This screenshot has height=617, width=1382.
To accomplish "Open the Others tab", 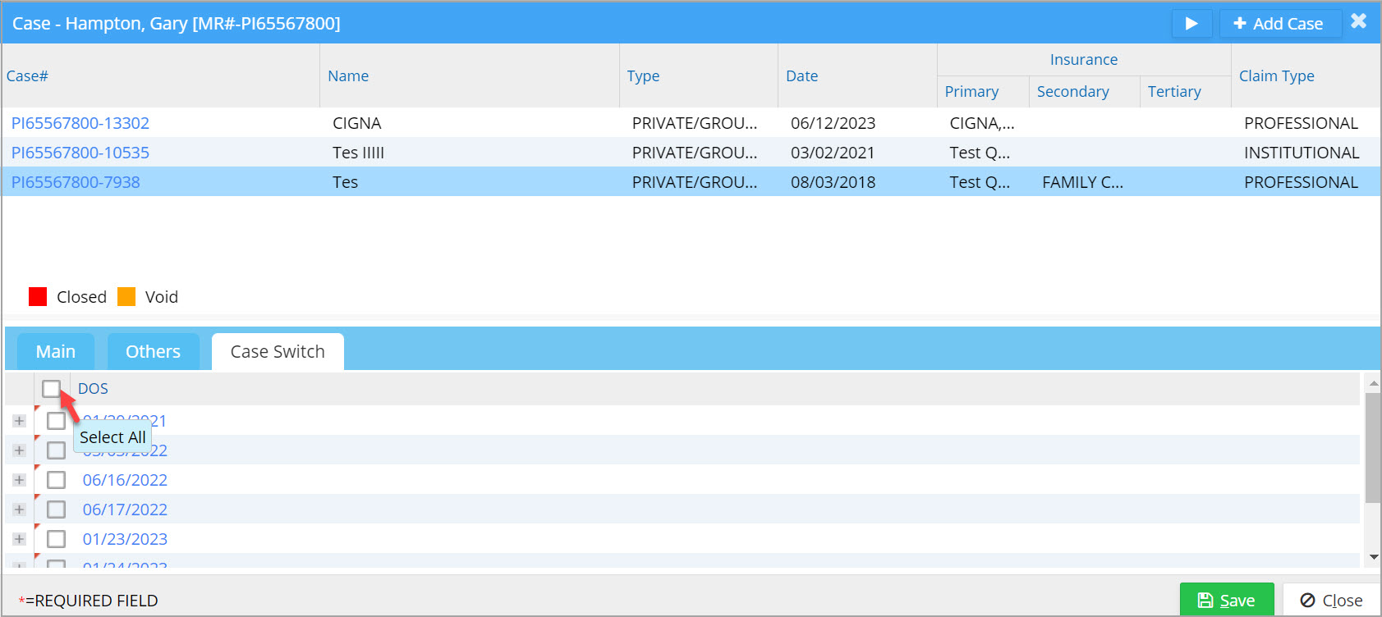I will [x=153, y=352].
